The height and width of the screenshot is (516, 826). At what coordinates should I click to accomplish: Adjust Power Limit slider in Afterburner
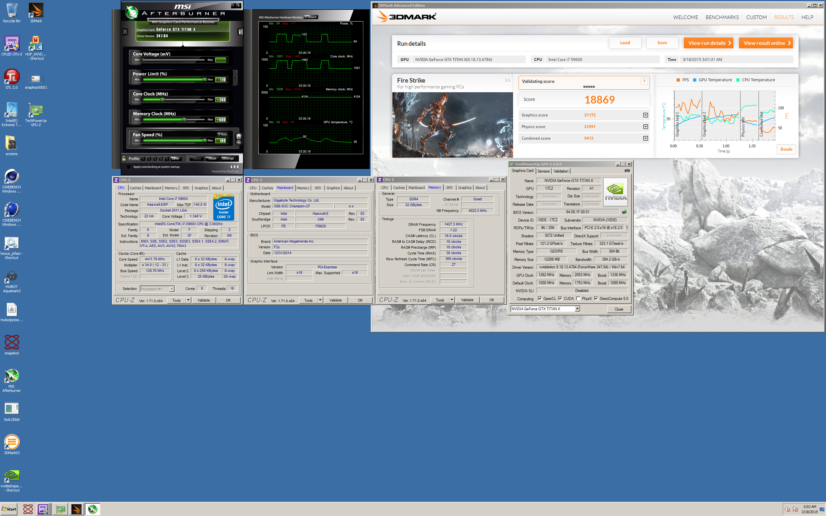coord(205,80)
